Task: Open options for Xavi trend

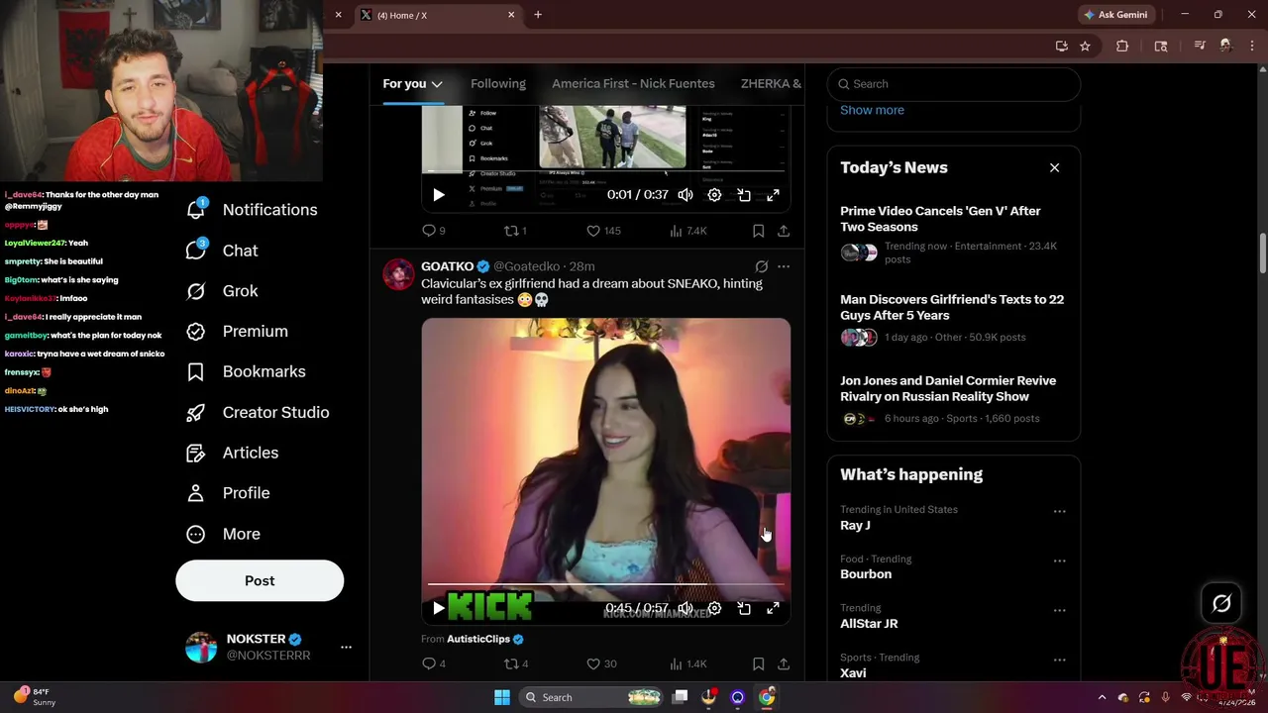Action: pos(1059,661)
